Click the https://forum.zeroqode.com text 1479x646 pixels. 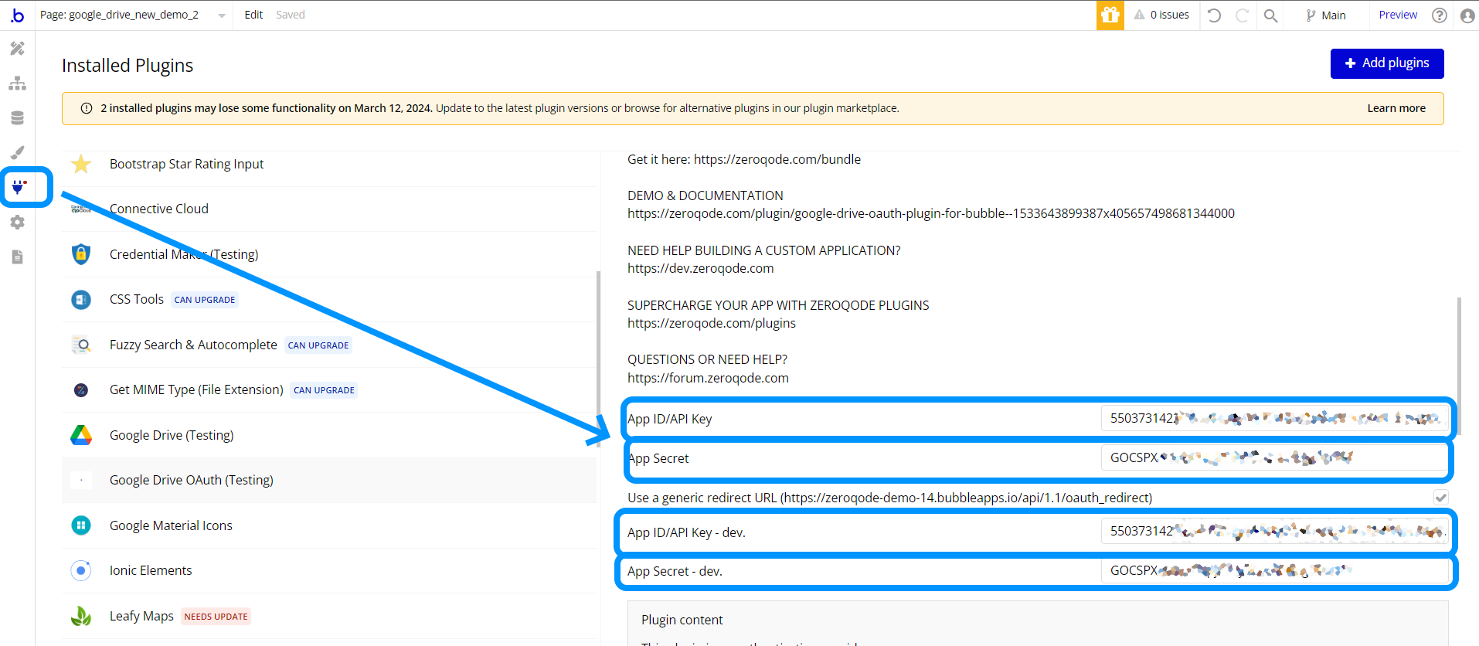coord(708,378)
